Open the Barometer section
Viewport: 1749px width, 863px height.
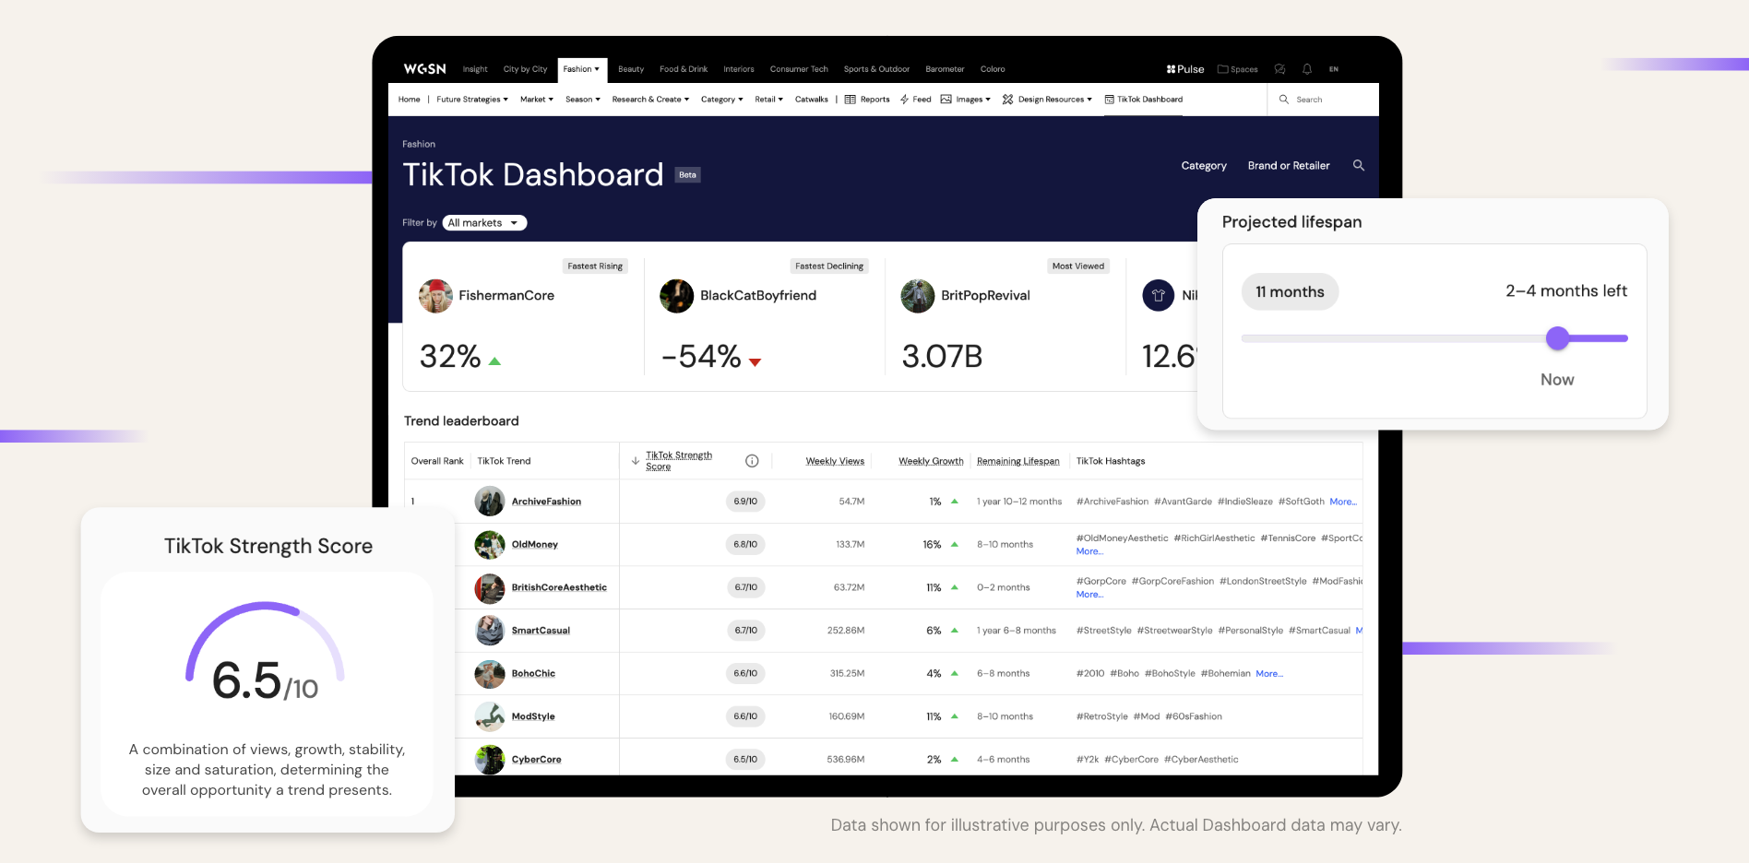(945, 69)
